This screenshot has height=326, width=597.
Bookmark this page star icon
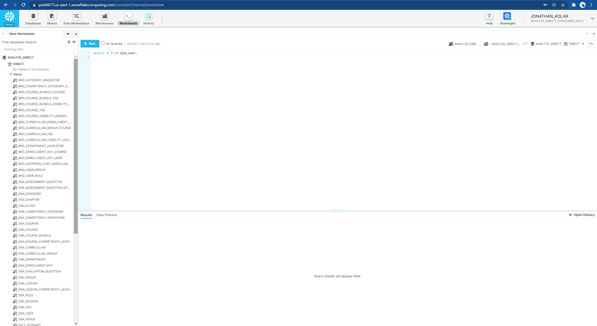[x=563, y=5]
